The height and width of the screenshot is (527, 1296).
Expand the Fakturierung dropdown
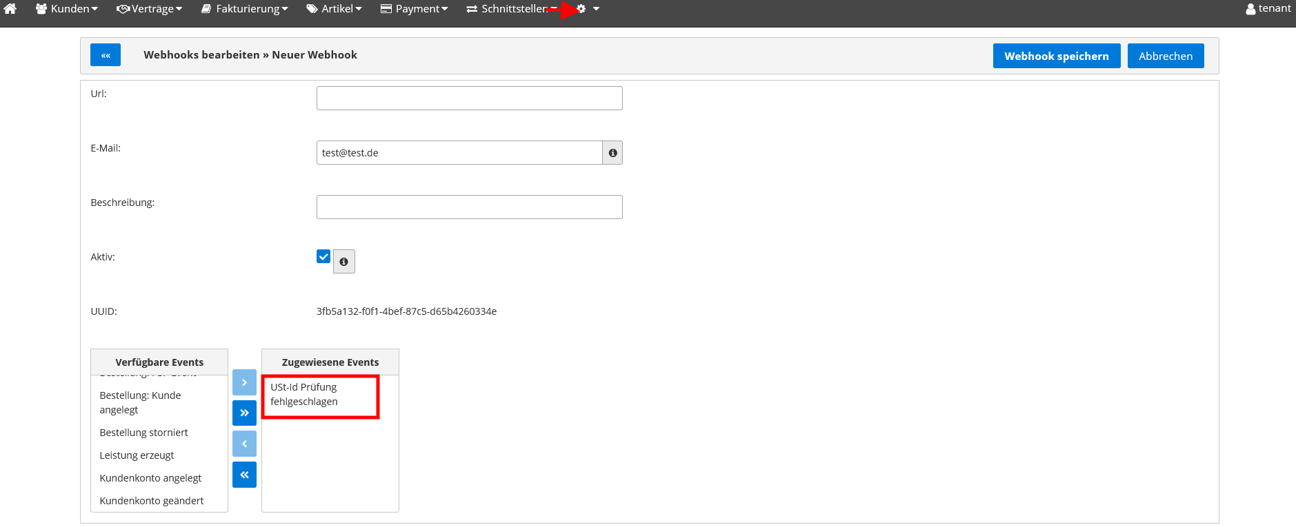click(x=245, y=9)
